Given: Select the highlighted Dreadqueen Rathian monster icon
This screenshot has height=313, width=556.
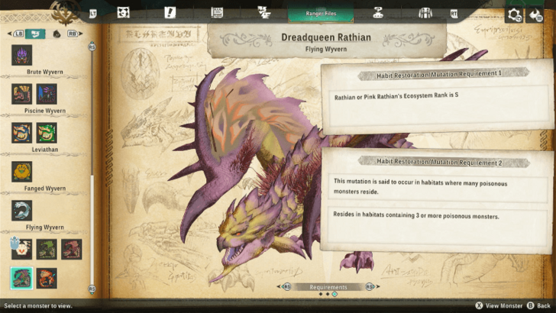Looking at the screenshot, I should coord(22,277).
